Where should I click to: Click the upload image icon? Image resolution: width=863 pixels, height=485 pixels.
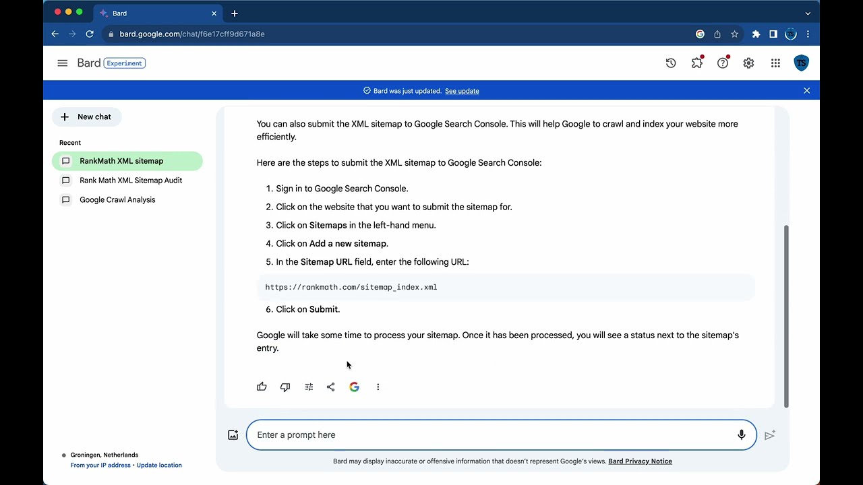[x=233, y=435]
